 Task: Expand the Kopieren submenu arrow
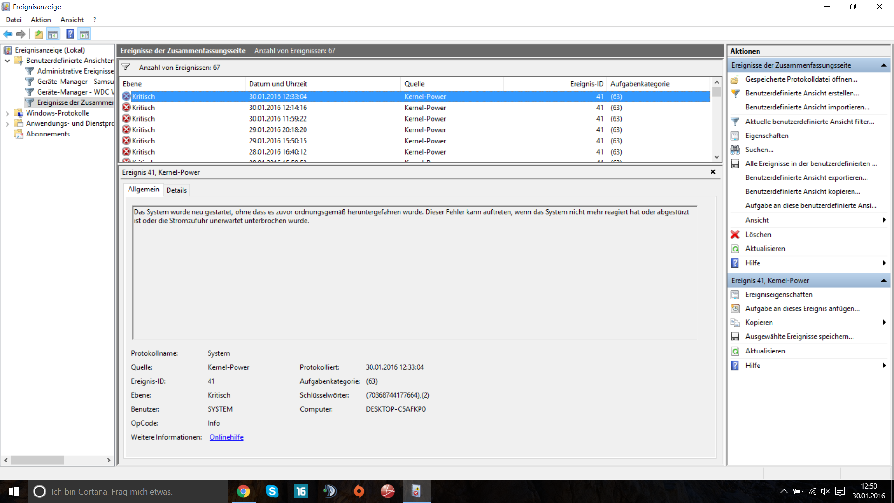(x=884, y=323)
